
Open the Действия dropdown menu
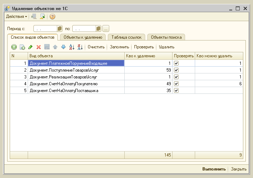coord(17,16)
